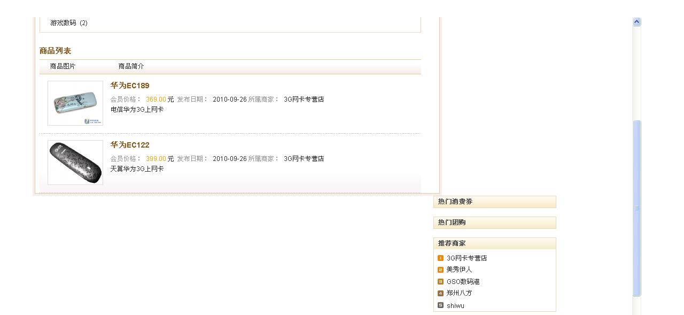The image size is (684, 315).
Task: Click rank 1 badge beside 3G网卡专营店
Action: (x=441, y=258)
